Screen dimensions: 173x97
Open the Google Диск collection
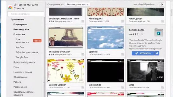click(x=22, y=57)
